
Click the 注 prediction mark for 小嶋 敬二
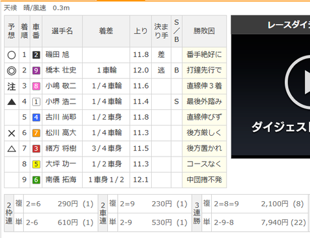point(12,86)
